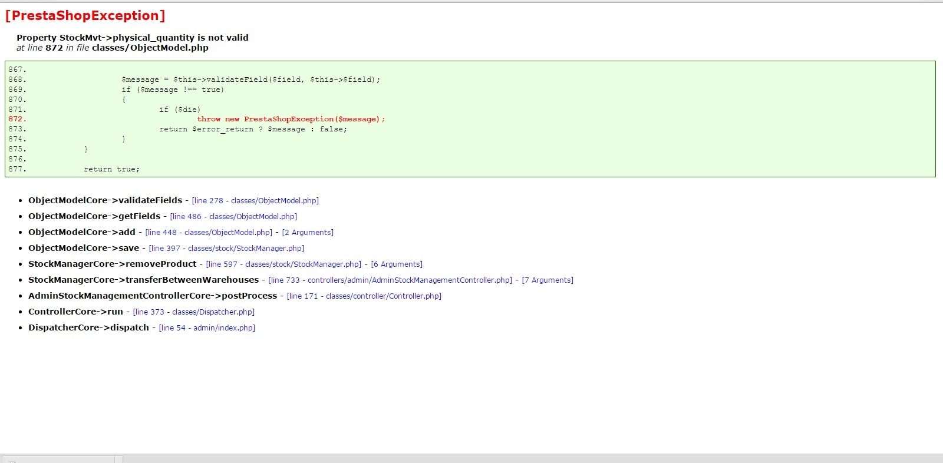Click 'StockManagerCore->removeProduct' in the stack trace

(x=113, y=264)
